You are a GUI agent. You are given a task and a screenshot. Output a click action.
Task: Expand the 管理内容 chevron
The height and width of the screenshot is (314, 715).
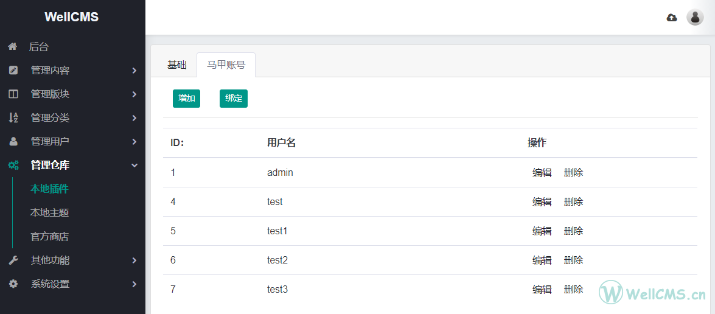[x=134, y=70]
